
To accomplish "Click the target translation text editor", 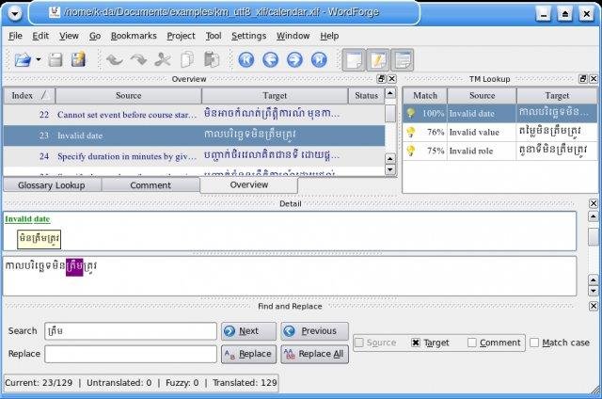I will pos(290,276).
